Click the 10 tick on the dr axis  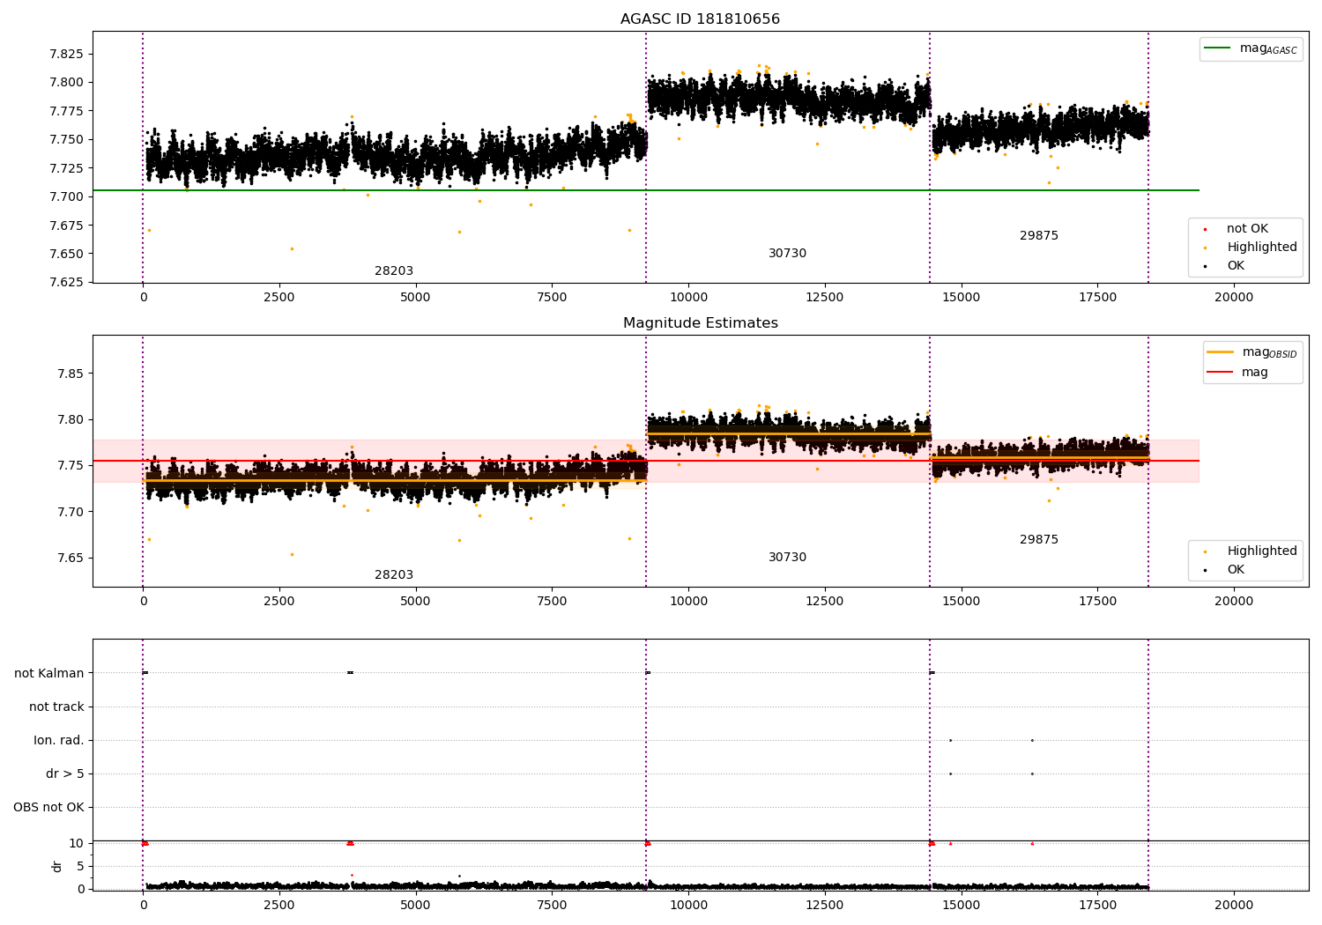77,843
